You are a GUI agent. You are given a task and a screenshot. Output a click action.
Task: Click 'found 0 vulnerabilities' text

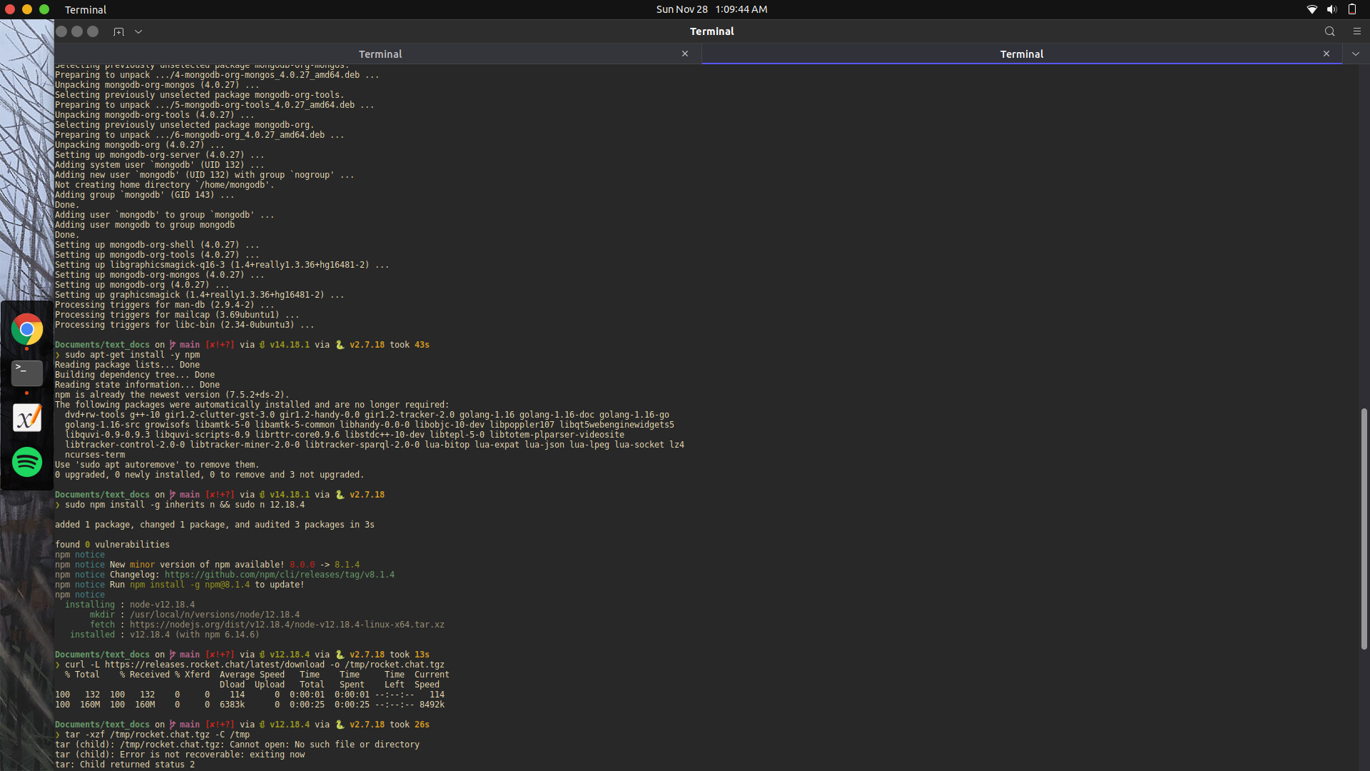click(112, 545)
